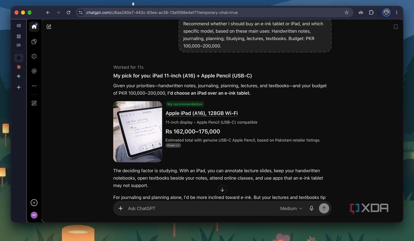414x241 pixels.
Task: Open the Medium effort dropdown
Action: pos(291,209)
